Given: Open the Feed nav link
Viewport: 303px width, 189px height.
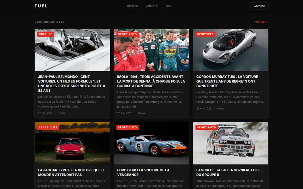Looking at the screenshot, I should (168, 6).
